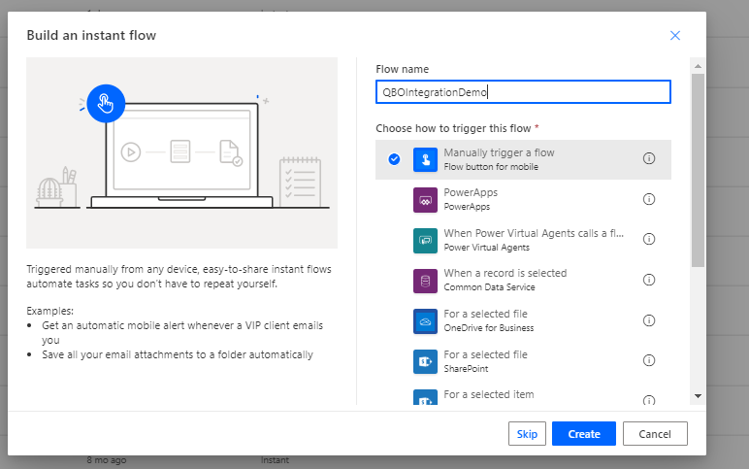Close the Build an instant flow dialog
This screenshot has width=749, height=469.
[x=675, y=35]
